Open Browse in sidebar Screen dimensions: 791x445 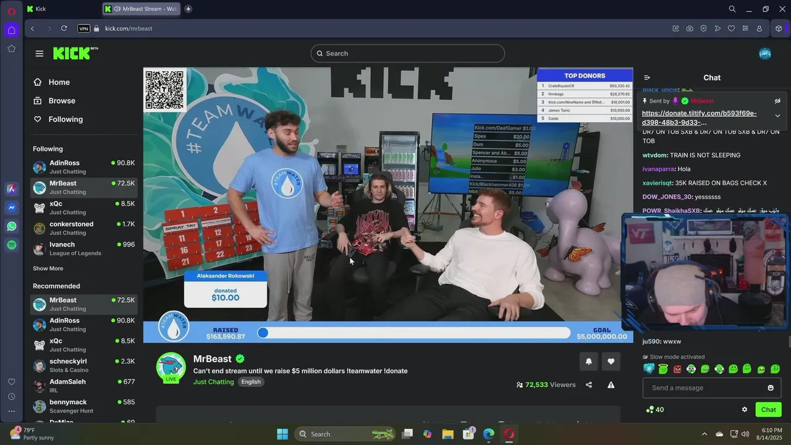pos(54,101)
